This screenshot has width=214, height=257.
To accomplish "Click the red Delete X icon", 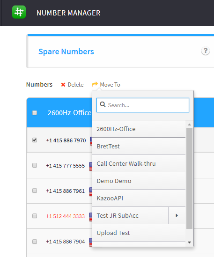I will [x=63, y=85].
